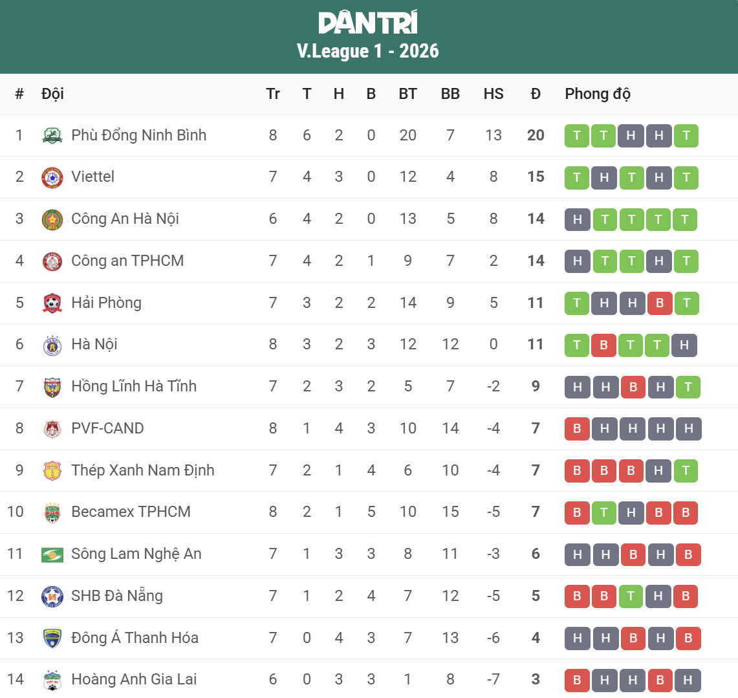This screenshot has width=738, height=698.
Task: Click the Phong độ column header
Action: (598, 94)
